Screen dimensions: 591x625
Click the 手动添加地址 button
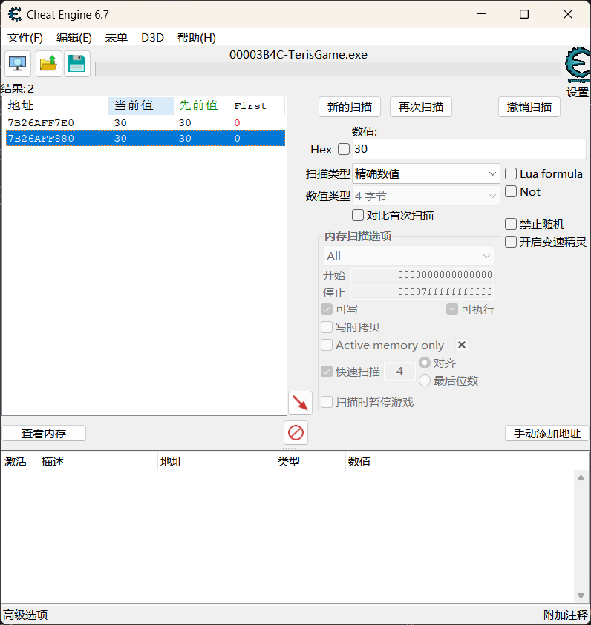(547, 433)
